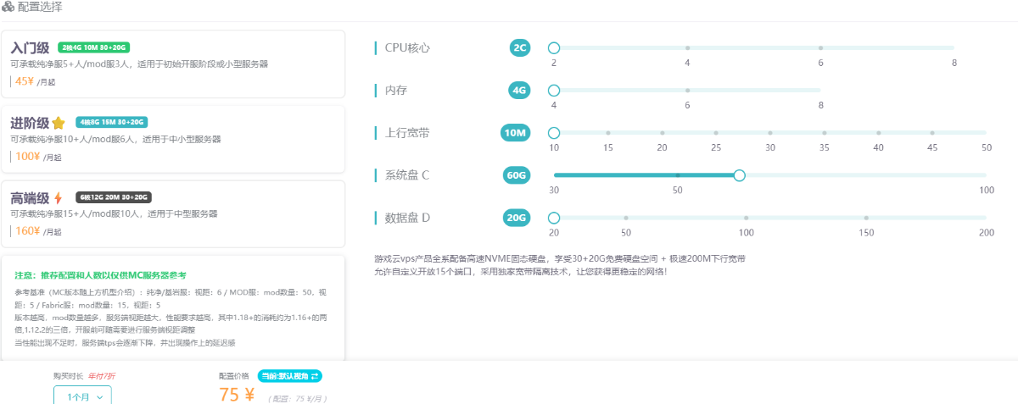This screenshot has height=404, width=1018.
Task: Click the 年付7折 yearly discount label
Action: click(x=101, y=376)
